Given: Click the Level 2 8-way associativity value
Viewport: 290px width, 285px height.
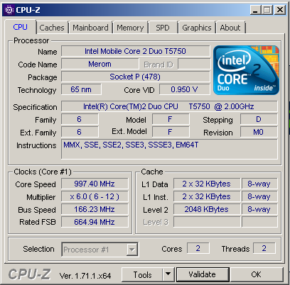Looking at the screenshot, I should tap(259, 209).
